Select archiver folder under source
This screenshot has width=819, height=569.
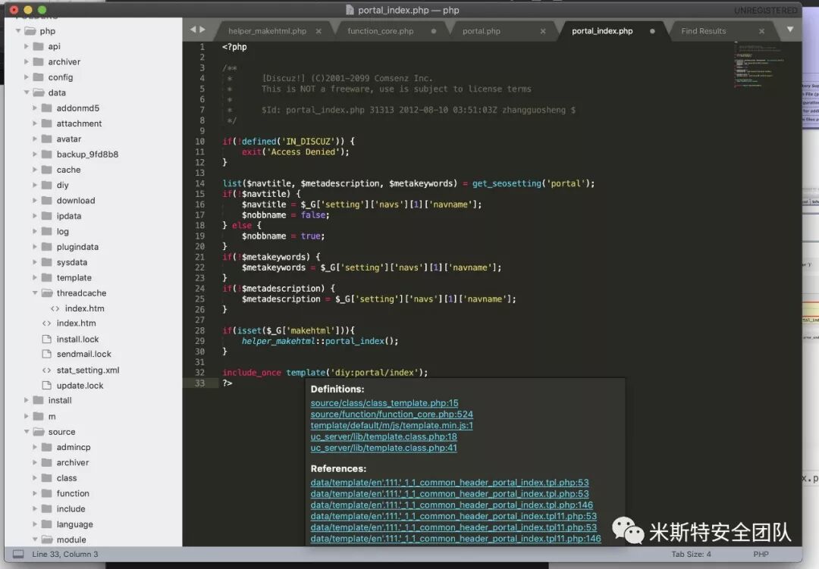[73, 462]
